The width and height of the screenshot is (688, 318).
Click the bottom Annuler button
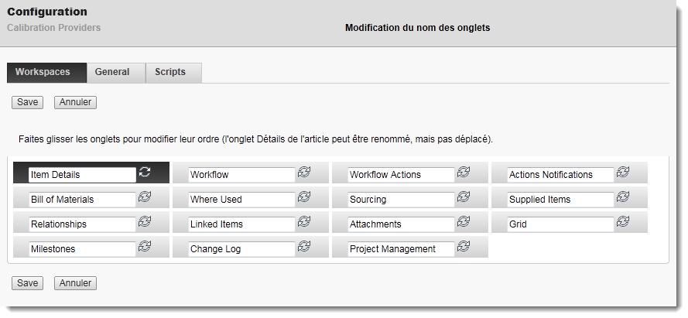click(75, 283)
